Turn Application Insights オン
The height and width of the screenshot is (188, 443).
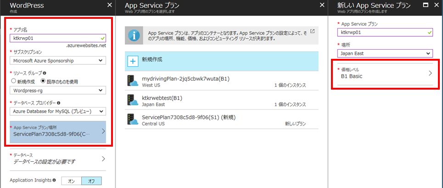pos(71,181)
